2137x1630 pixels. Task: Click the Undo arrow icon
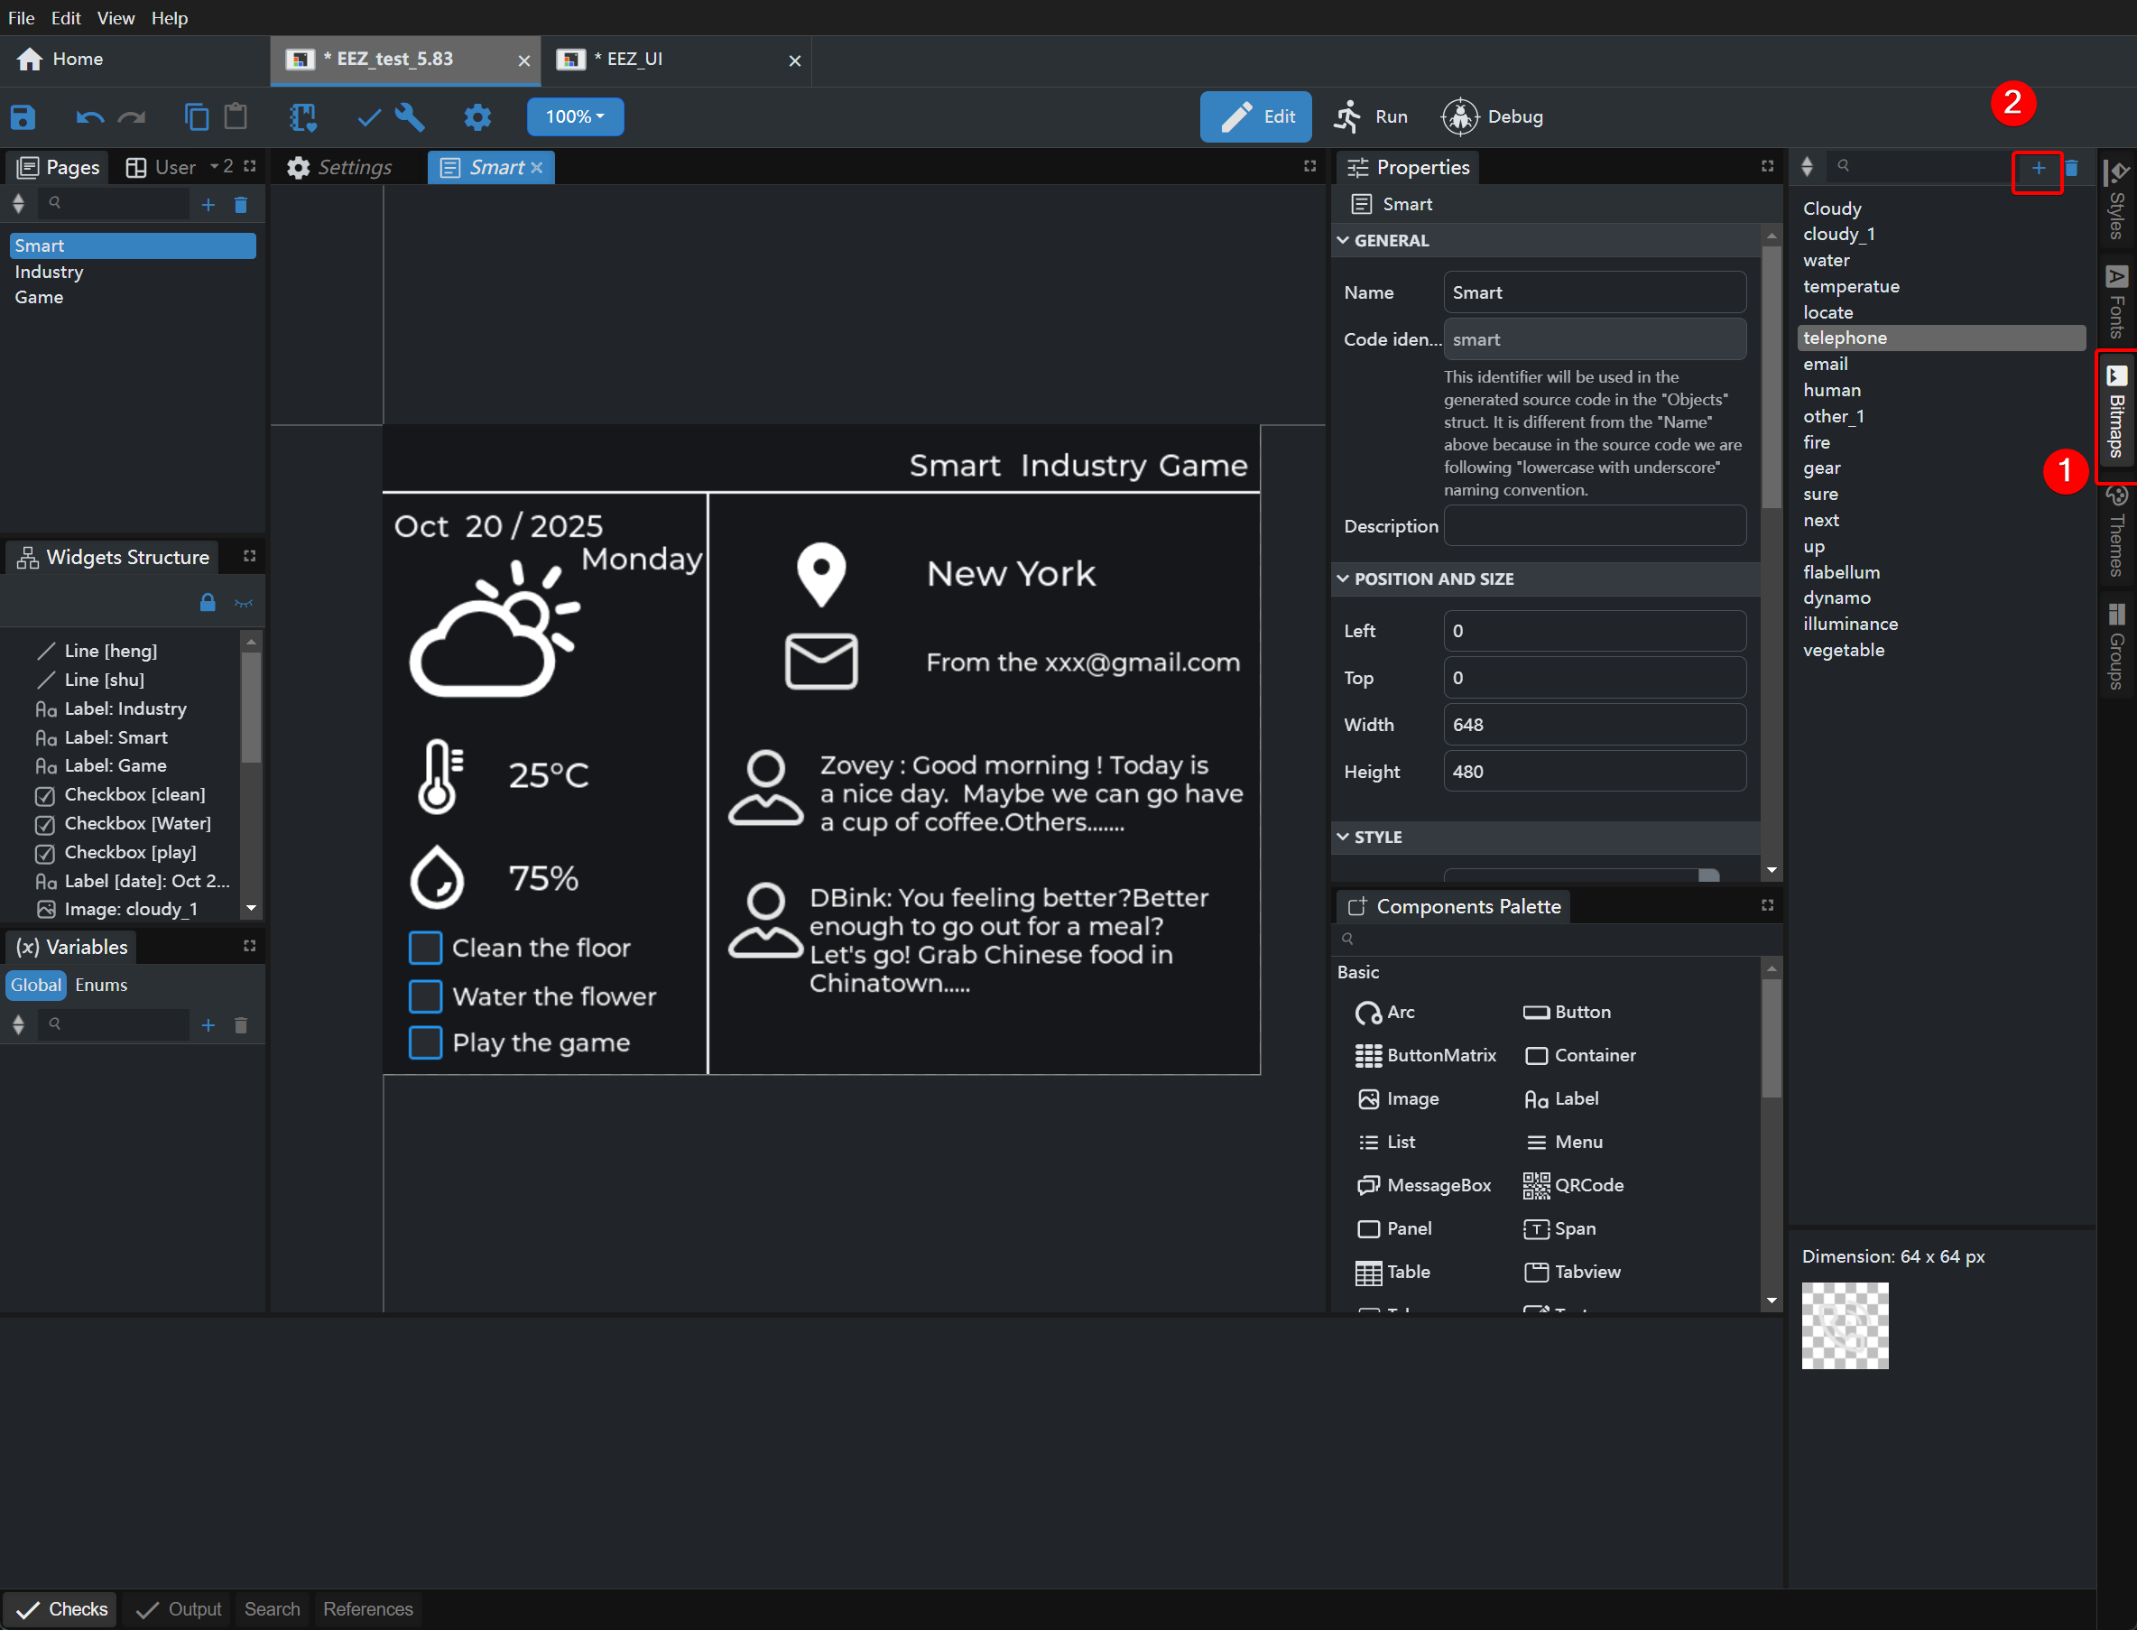pos(89,117)
